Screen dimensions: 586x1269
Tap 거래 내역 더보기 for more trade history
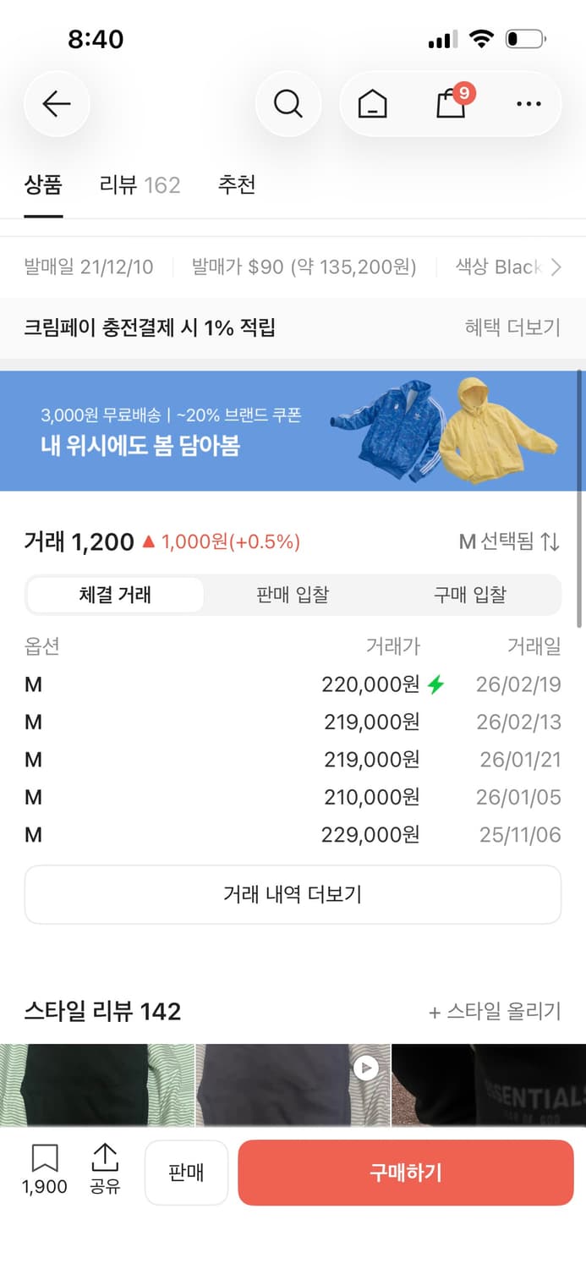point(293,893)
